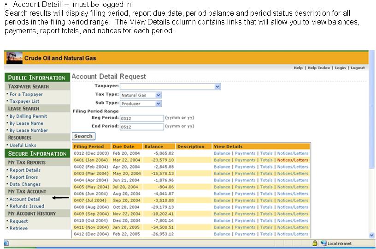Click the security padlock status icon
The height and width of the screenshot is (249, 376).
pos(315,243)
